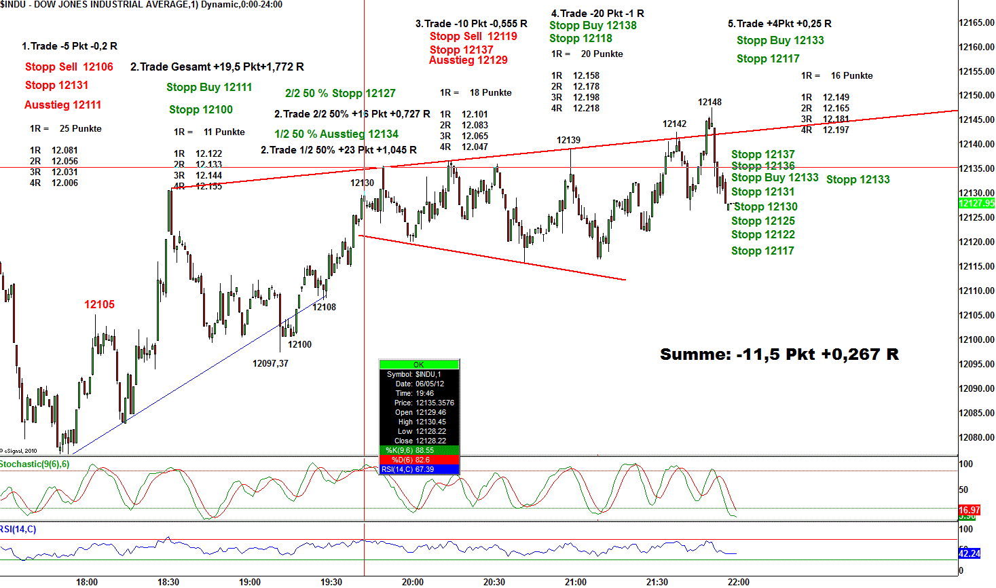This screenshot has width=996, height=588.
Task: Select the '5.Trade +4Pkt +0,25 R' label
Action: [779, 24]
